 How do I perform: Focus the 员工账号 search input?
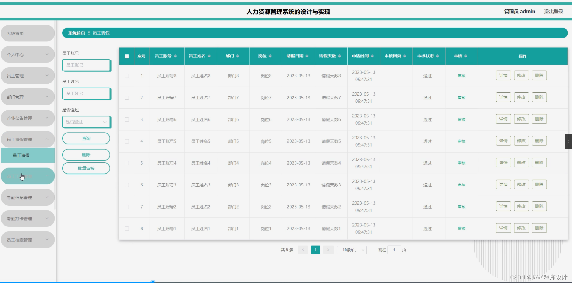point(86,65)
